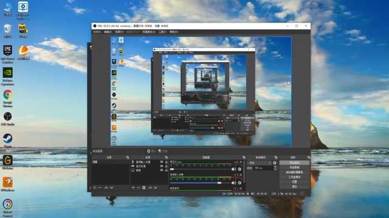389x218 pixels.
Task: Lock the game capture source
Action: (x=166, y=166)
